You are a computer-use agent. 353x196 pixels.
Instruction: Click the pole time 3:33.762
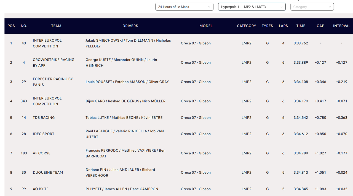tap(301, 43)
